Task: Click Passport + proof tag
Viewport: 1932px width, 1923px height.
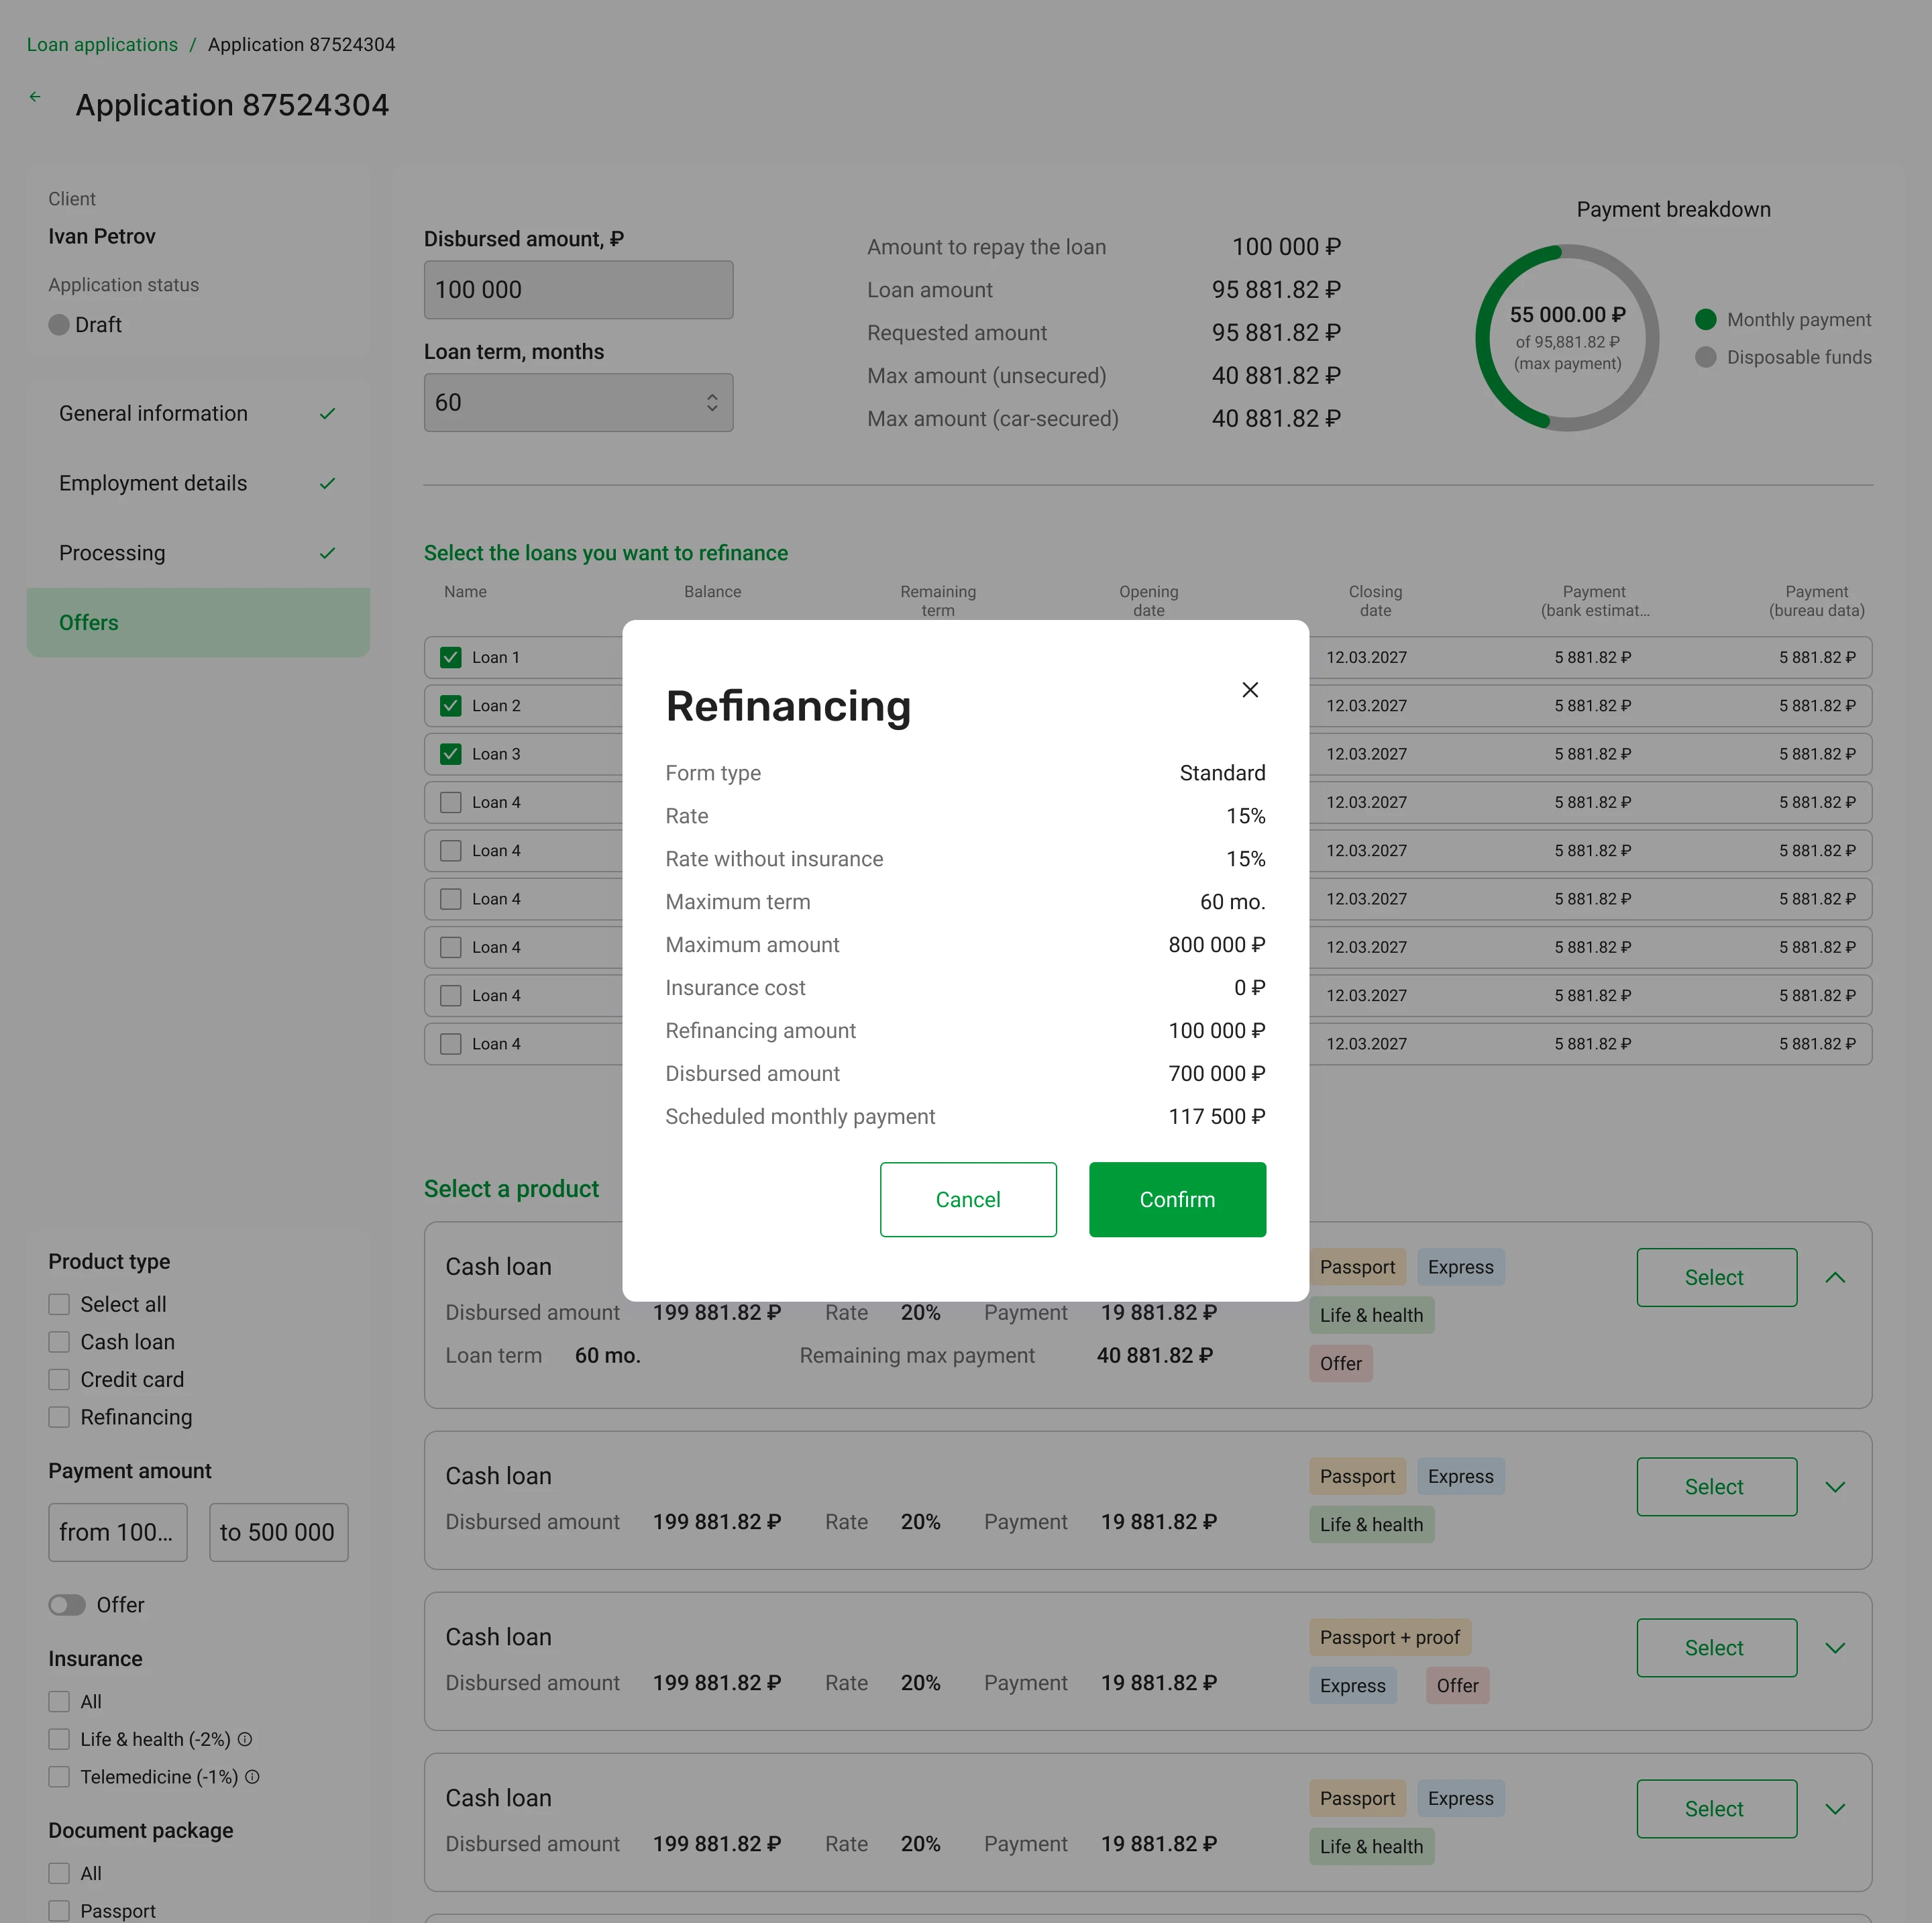Action: point(1390,1638)
